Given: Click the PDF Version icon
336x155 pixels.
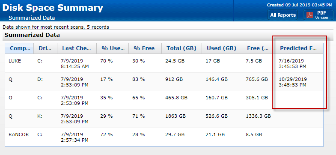Looking at the screenshot, I should pyautogui.click(x=309, y=15).
